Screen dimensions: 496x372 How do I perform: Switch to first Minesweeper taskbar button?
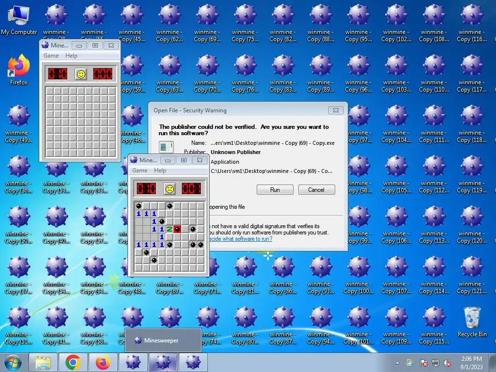(133, 362)
